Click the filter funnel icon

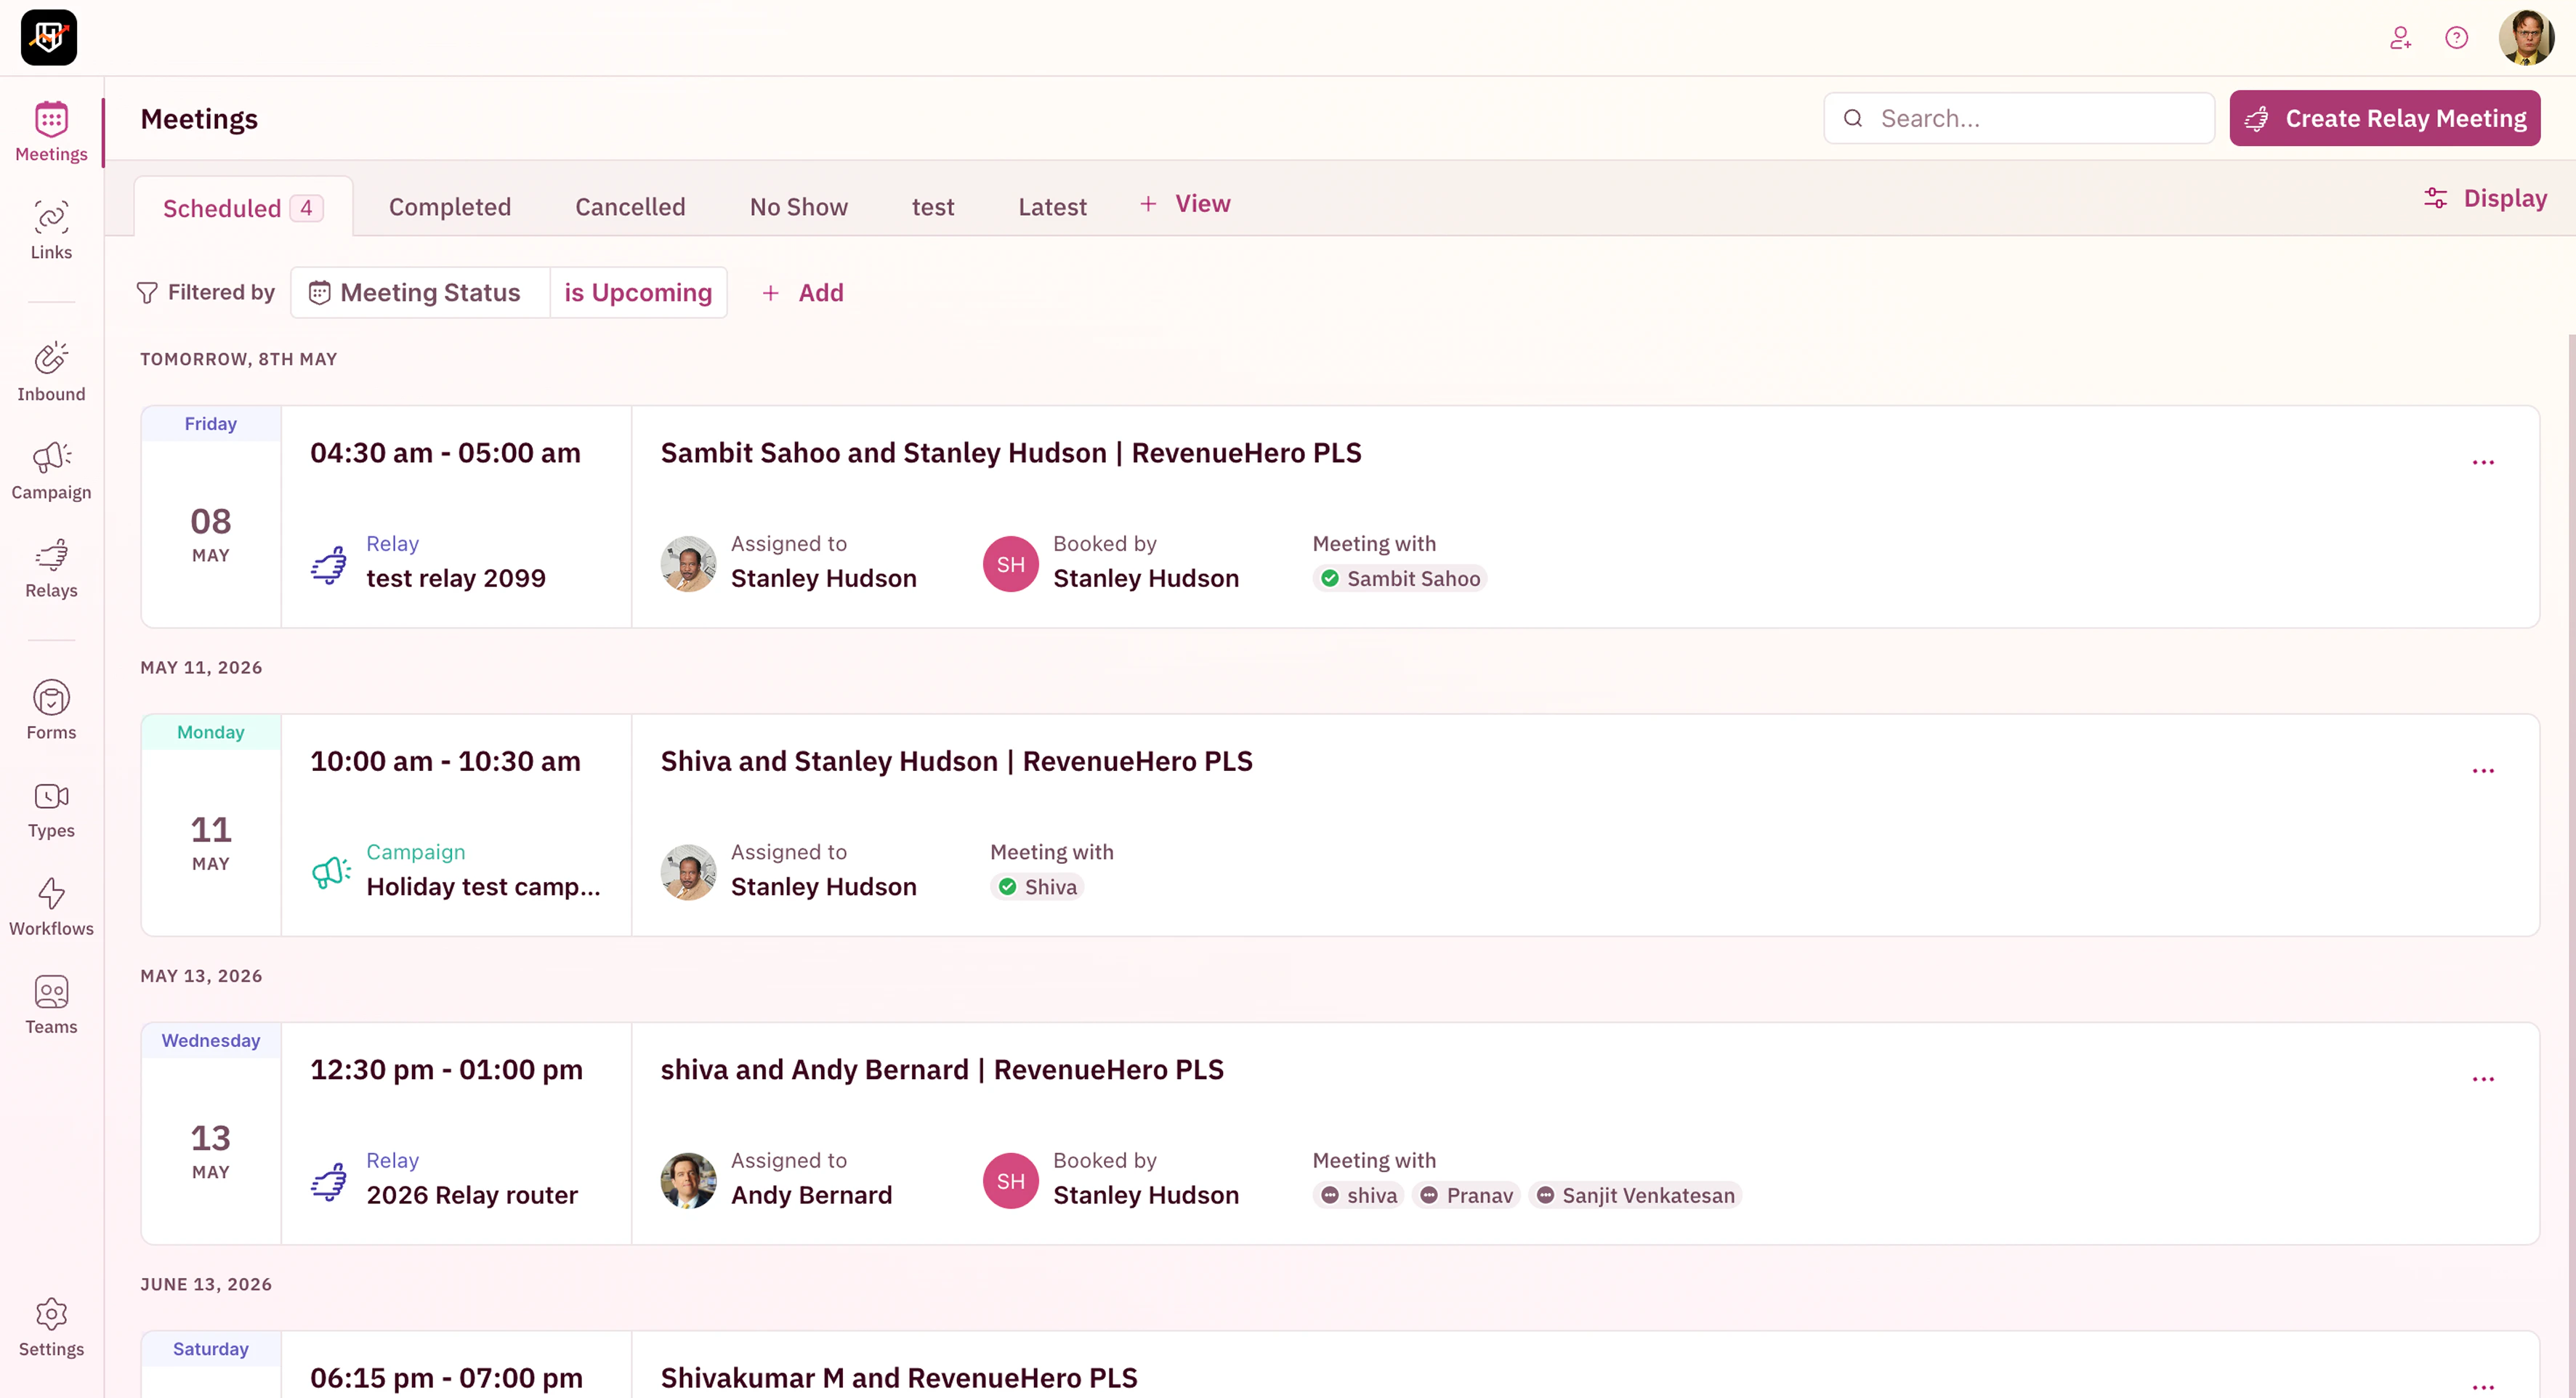click(147, 292)
